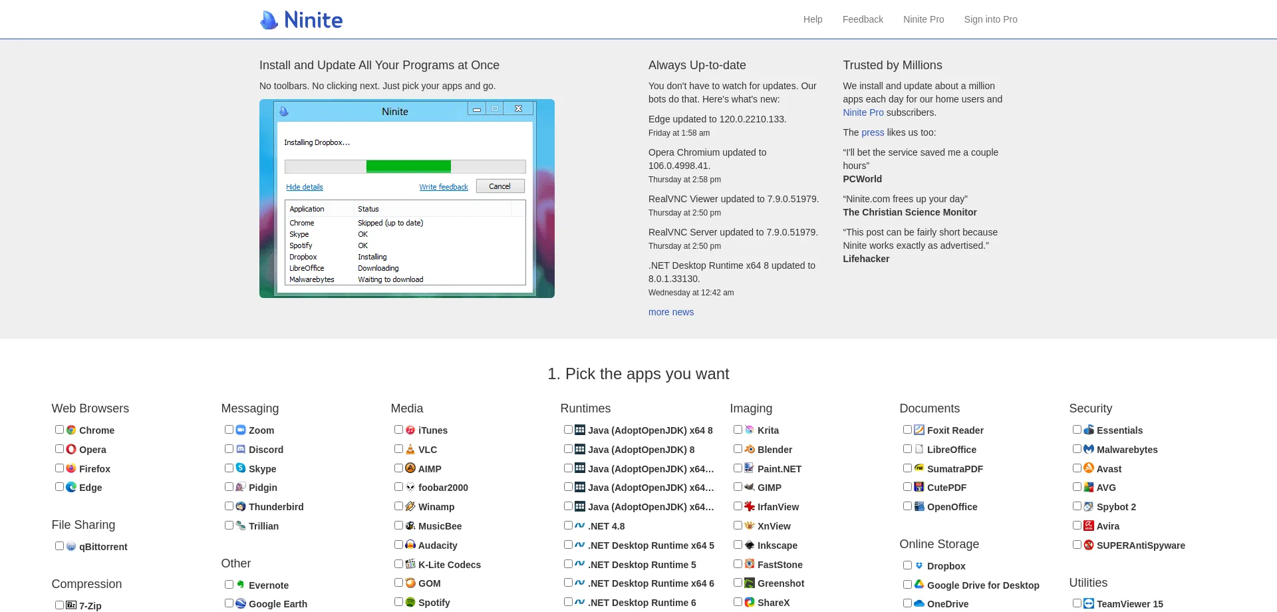This screenshot has width=1277, height=612.
Task: Select the Java (AdoptOpenJDK) x64 8 checkbox
Action: pos(568,430)
